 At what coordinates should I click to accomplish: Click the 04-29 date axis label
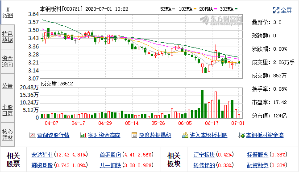[105, 123]
